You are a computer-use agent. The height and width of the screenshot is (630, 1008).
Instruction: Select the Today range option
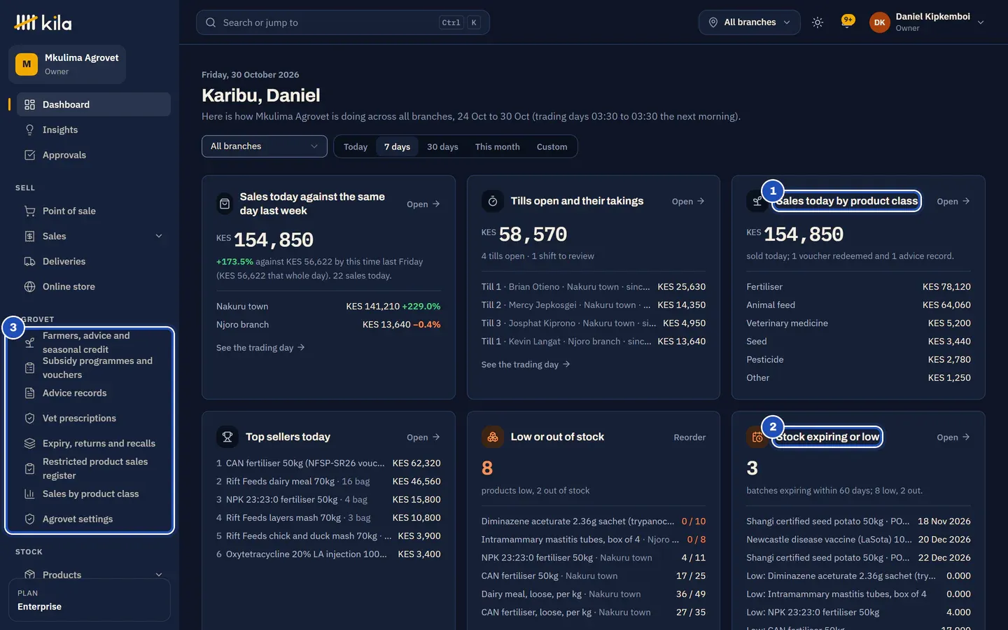[x=356, y=146]
